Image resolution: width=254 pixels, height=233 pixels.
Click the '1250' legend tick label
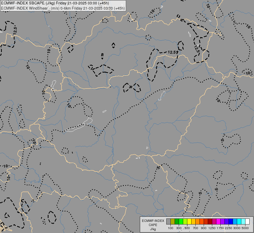pos(212,228)
